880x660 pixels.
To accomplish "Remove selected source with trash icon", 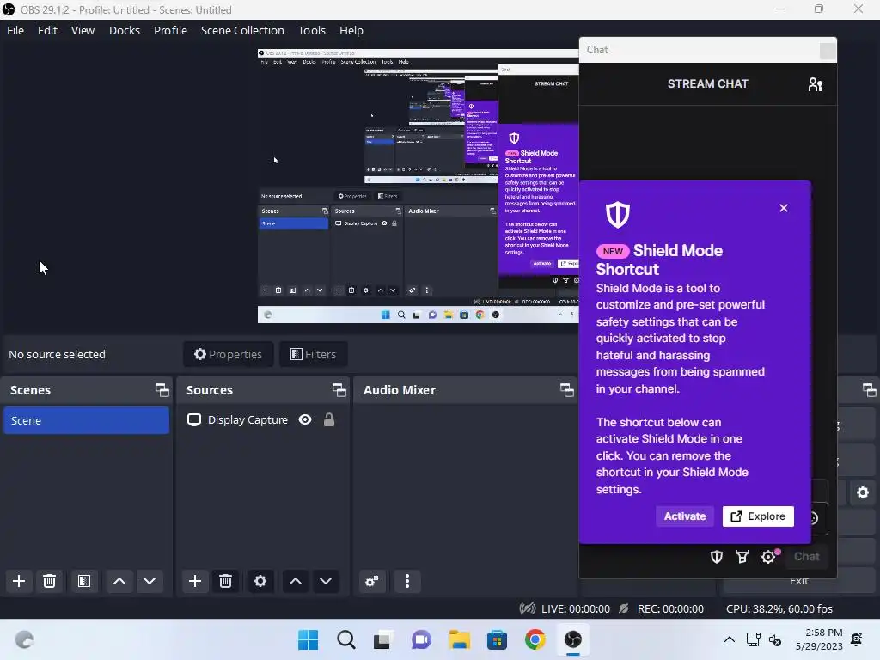I will tap(226, 581).
